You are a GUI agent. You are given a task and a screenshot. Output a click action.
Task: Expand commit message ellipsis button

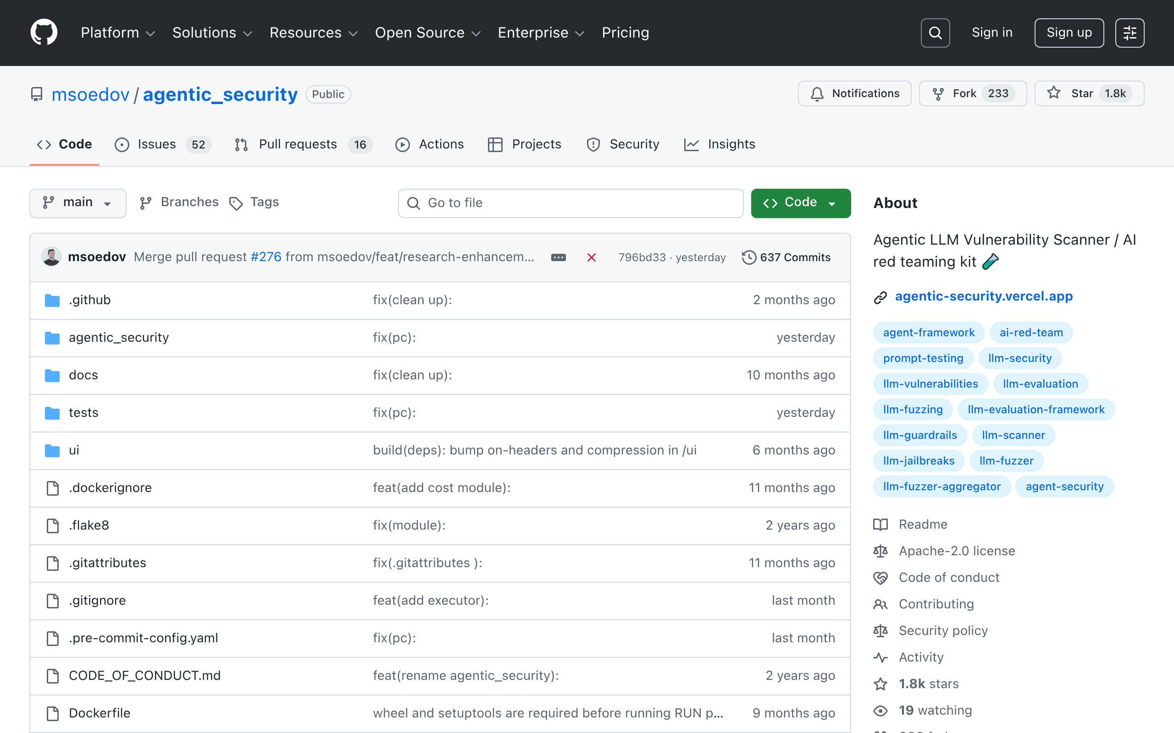coord(559,257)
